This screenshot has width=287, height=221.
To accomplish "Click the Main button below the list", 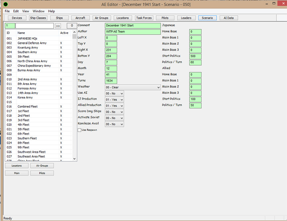I will click(17, 173).
